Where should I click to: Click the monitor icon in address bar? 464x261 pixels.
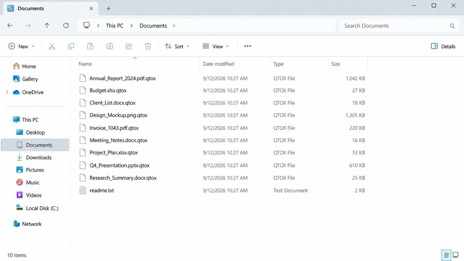tap(87, 25)
